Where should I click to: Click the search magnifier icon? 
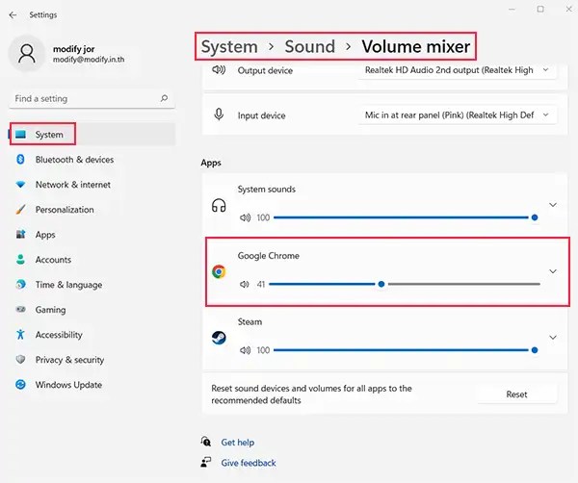pyautogui.click(x=164, y=98)
